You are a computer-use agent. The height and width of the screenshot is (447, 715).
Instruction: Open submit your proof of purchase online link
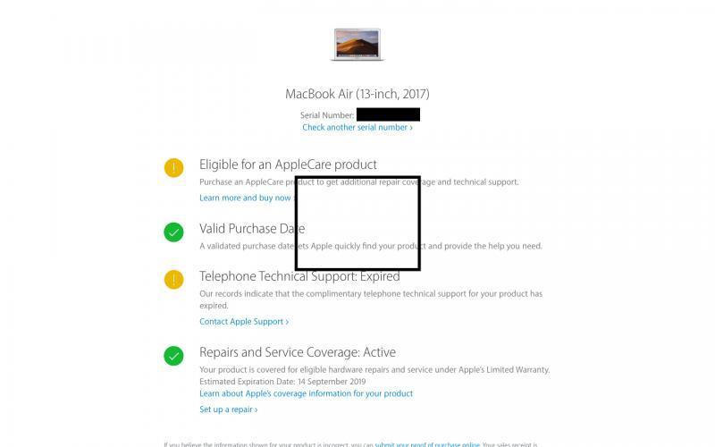coord(427,443)
